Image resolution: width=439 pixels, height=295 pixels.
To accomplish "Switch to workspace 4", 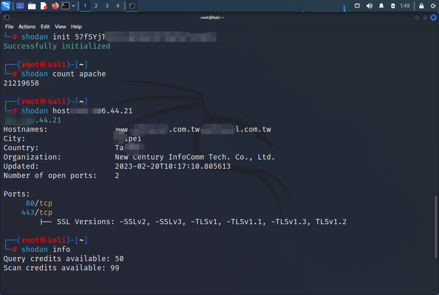I will (x=118, y=6).
